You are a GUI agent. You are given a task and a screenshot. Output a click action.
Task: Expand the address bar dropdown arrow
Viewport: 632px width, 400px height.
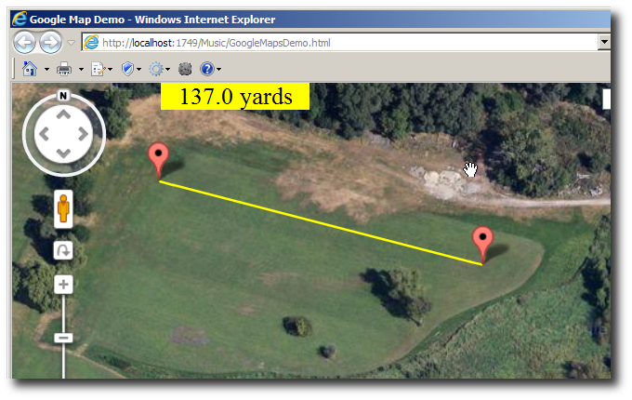pos(604,42)
